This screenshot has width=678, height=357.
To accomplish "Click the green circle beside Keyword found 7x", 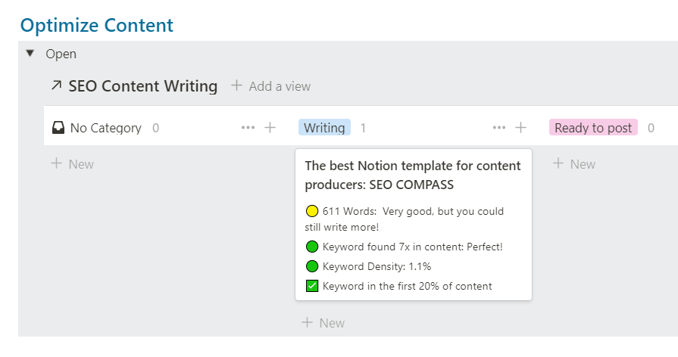I will pyautogui.click(x=312, y=247).
